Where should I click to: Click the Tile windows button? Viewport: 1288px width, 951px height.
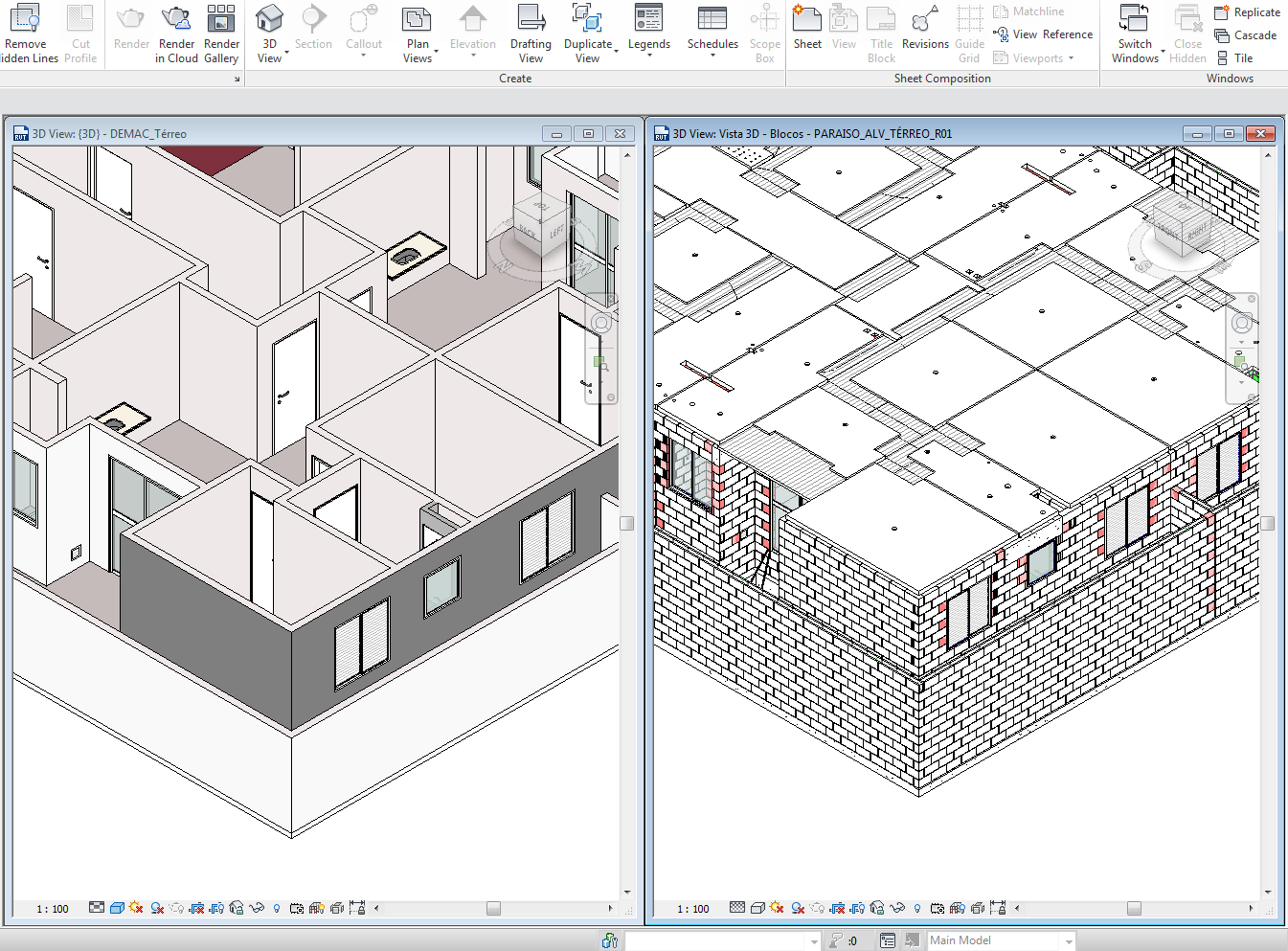click(x=1234, y=58)
